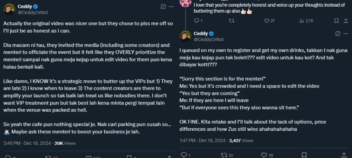Open Grok icon on the 3:46 PM tweet
The height and width of the screenshot is (158, 352).
[x=163, y=6]
